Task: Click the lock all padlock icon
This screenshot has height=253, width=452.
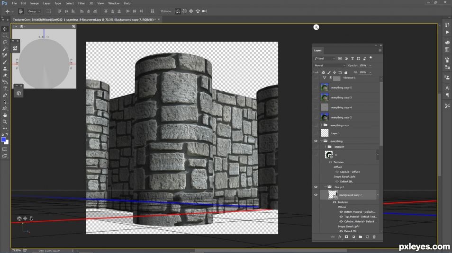Action: pos(346,72)
